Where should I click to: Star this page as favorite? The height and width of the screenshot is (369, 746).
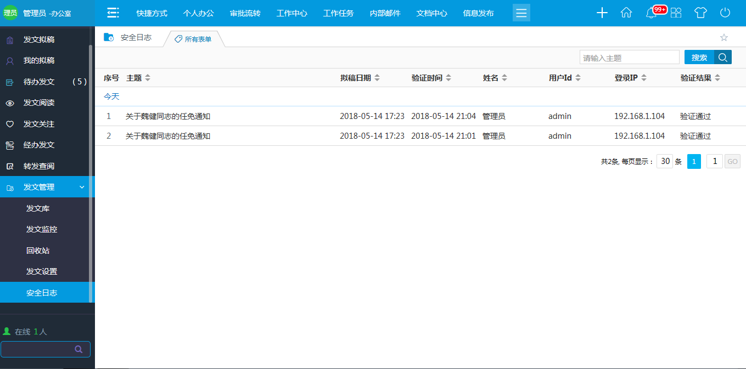[723, 38]
